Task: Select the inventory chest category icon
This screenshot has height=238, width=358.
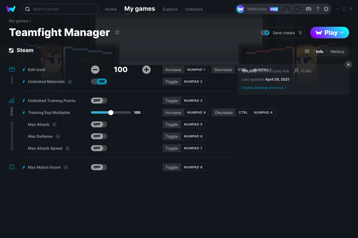Action: pos(12,70)
